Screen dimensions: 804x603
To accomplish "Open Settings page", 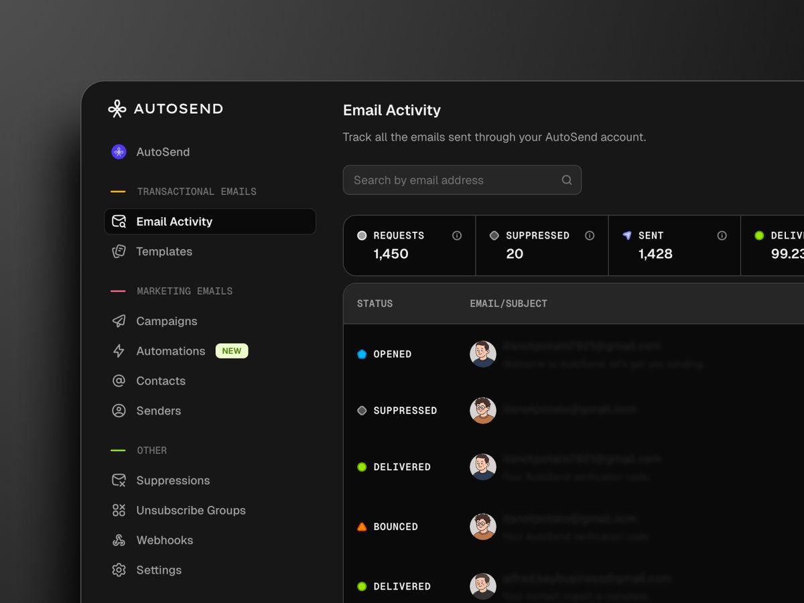I will pyautogui.click(x=159, y=570).
